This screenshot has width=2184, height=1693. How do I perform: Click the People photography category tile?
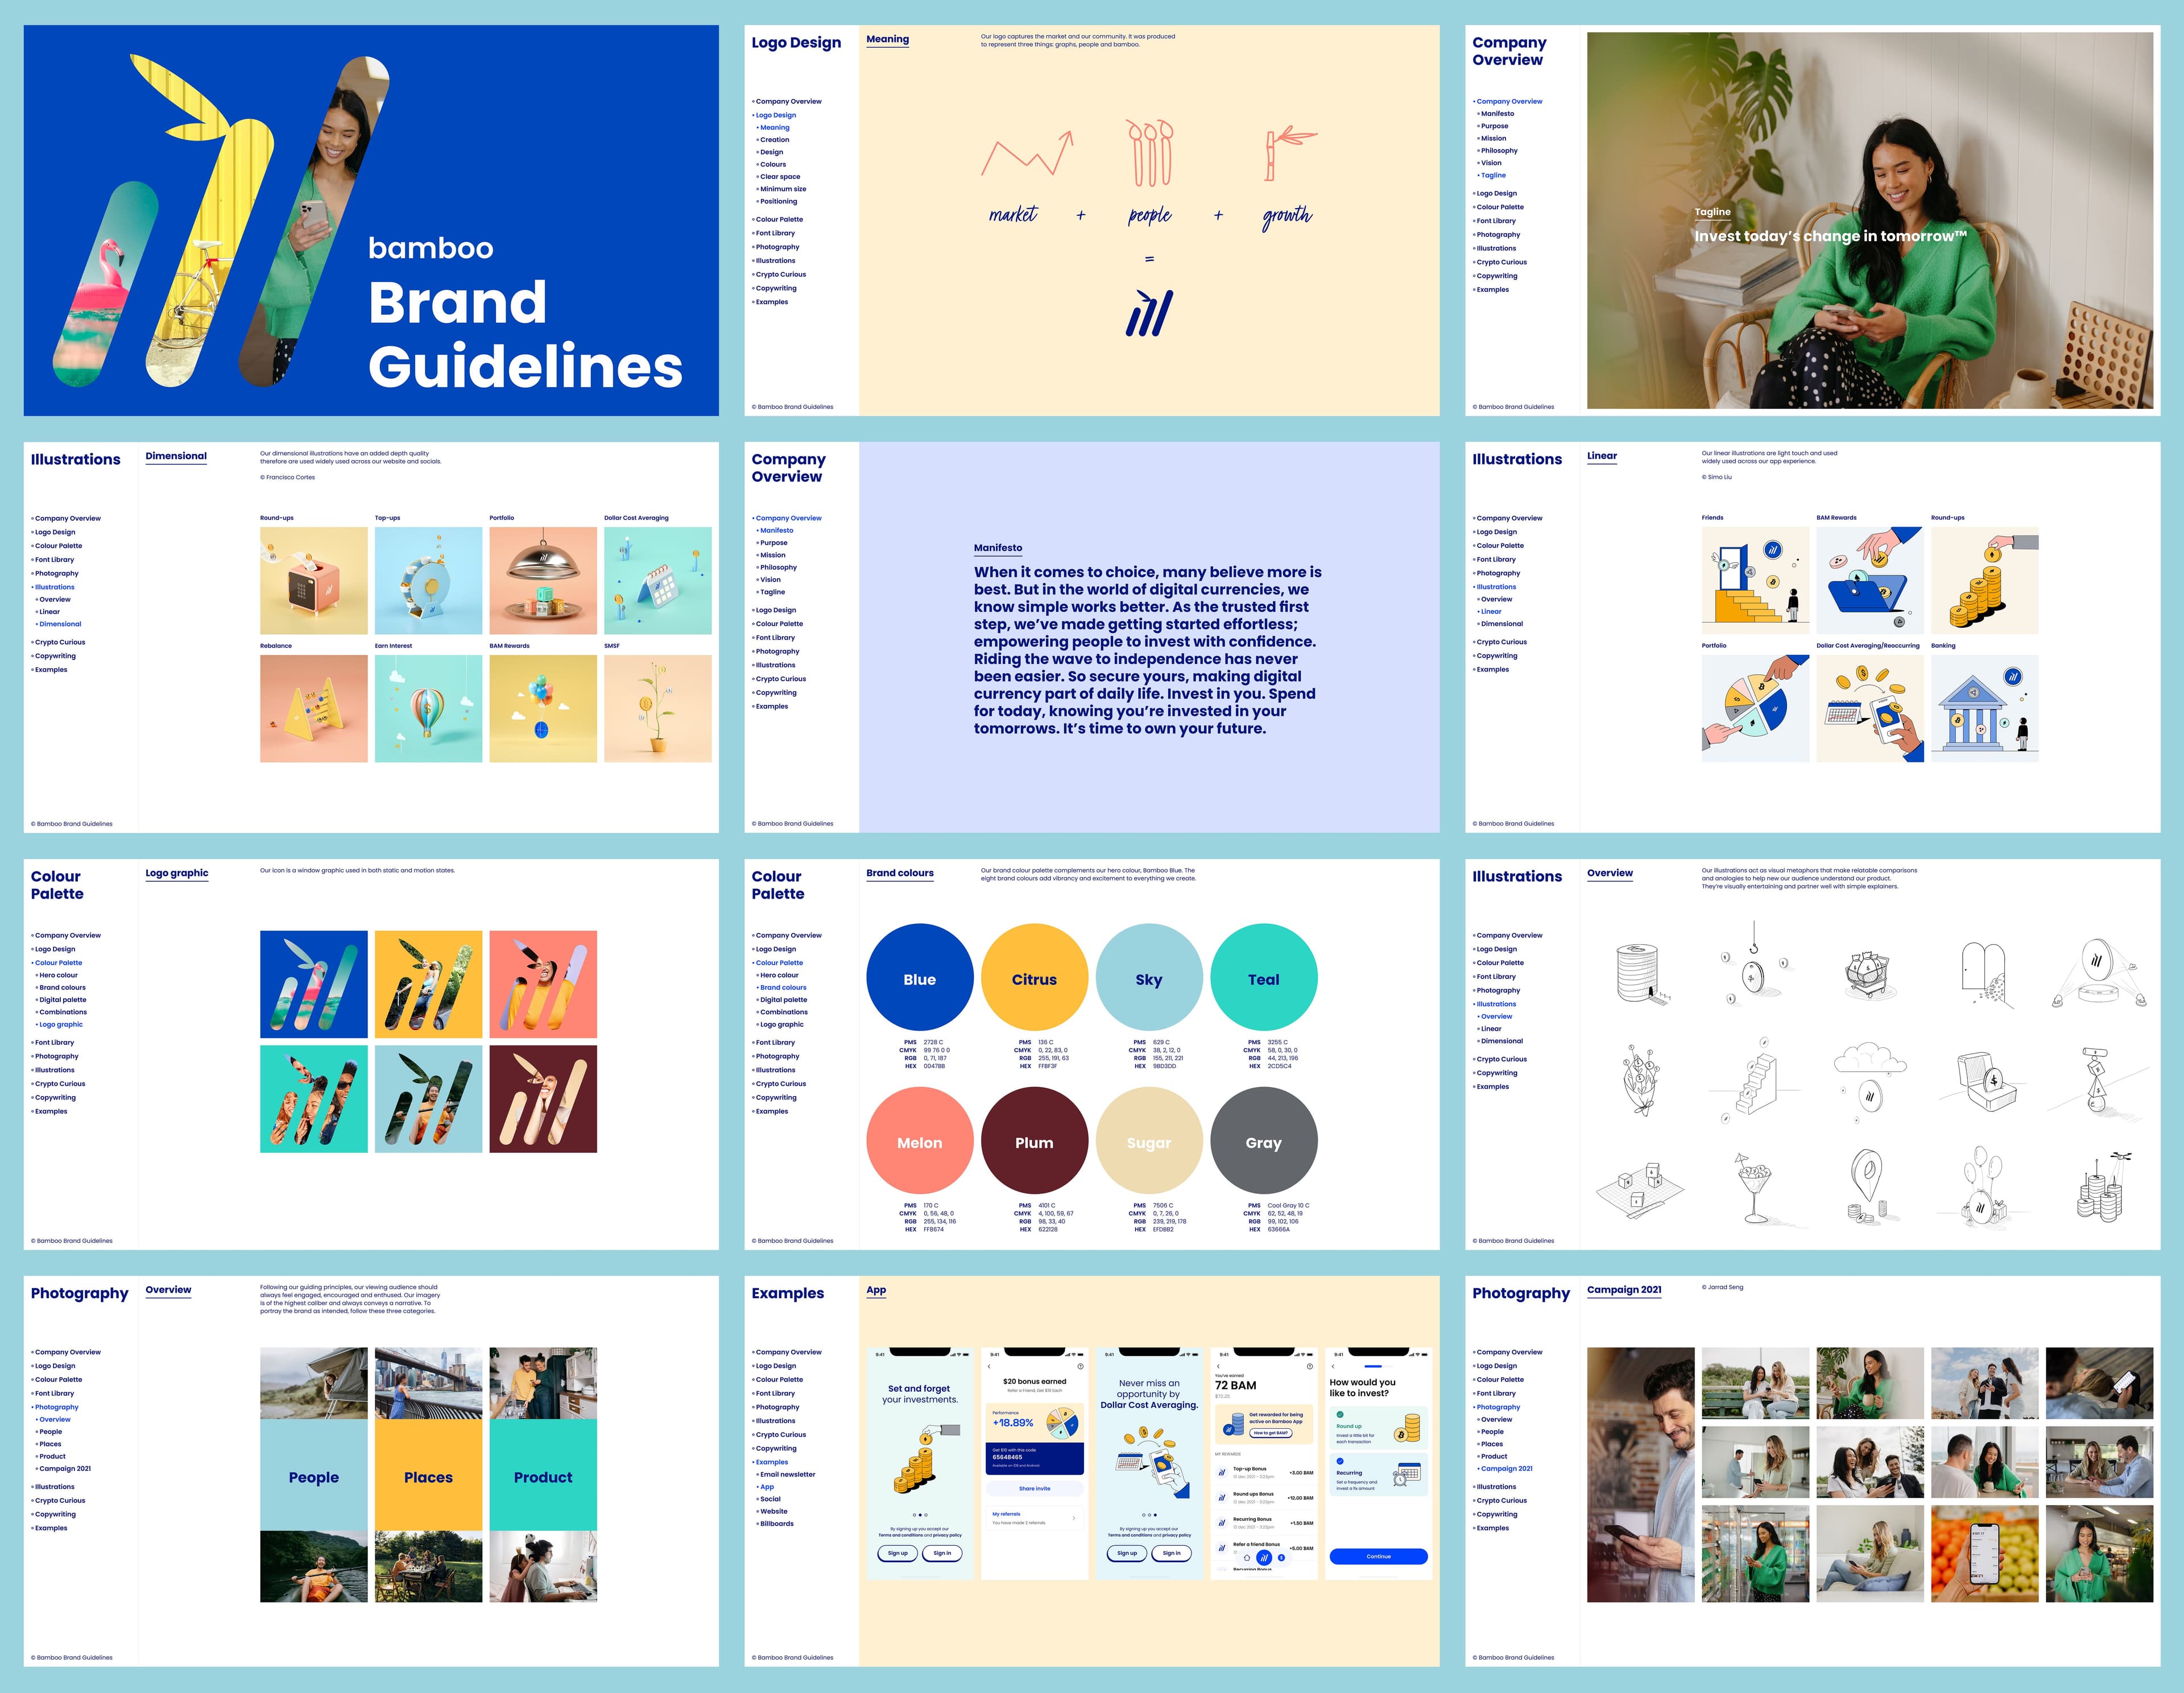314,1477
